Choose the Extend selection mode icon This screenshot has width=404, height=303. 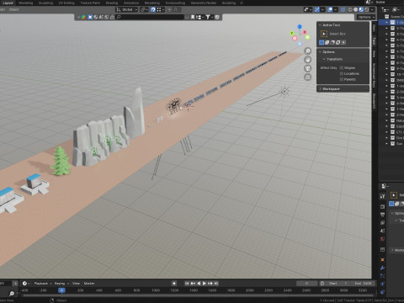(x=327, y=42)
